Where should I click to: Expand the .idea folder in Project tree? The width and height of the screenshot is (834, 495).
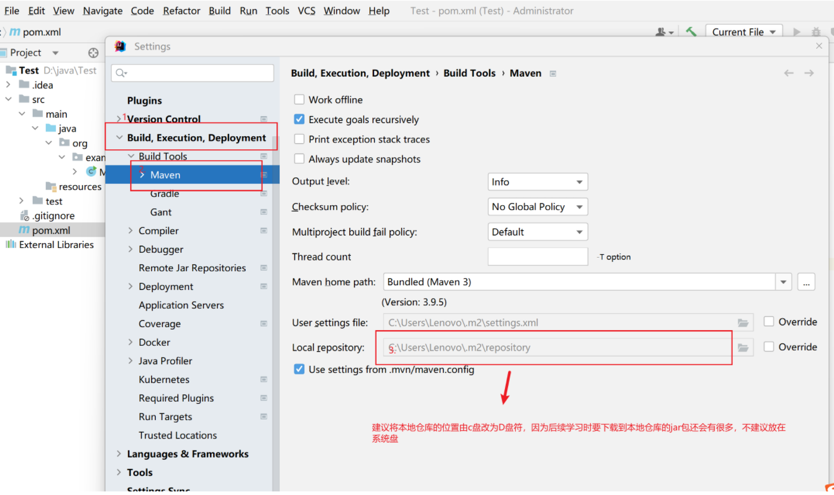point(8,85)
